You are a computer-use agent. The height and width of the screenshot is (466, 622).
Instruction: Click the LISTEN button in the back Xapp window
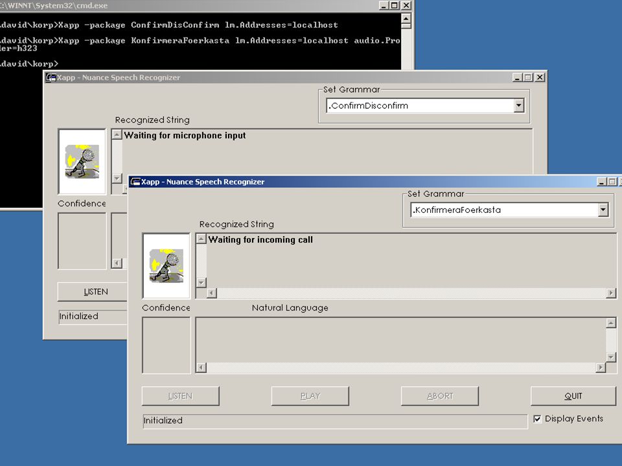coord(93,292)
